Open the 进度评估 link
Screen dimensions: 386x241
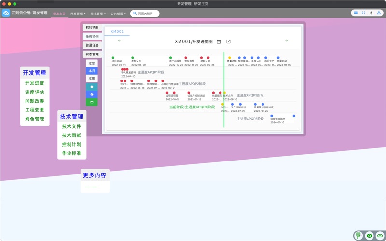(x=35, y=93)
